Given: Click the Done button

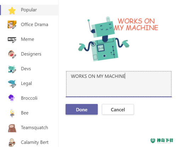Looking at the screenshot, I should point(82,109).
